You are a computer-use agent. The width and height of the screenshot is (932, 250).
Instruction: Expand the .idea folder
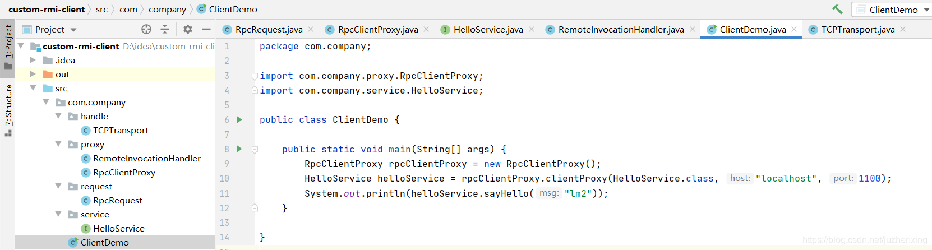(x=33, y=60)
